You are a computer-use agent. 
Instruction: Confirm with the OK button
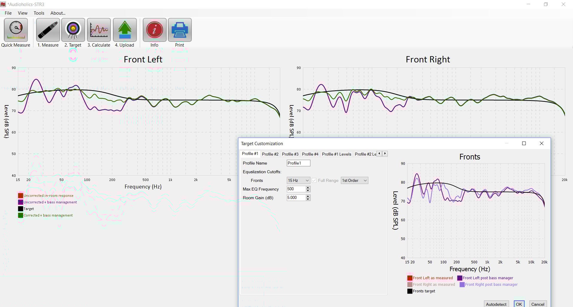click(519, 304)
